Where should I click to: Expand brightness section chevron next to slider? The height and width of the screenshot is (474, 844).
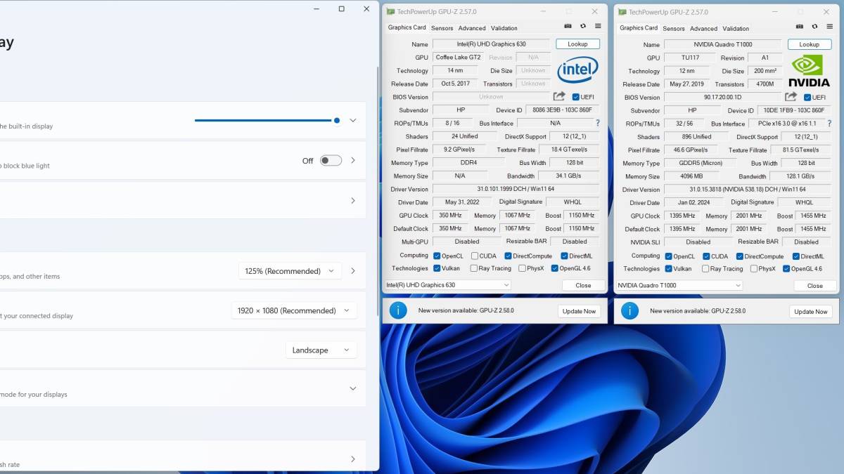tap(353, 120)
